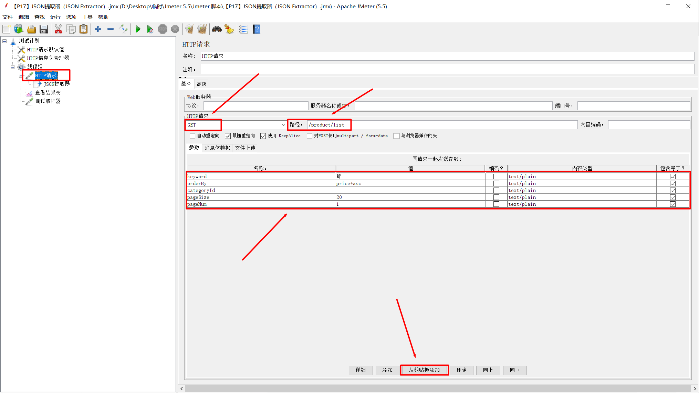The image size is (699, 393).
Task: Click the 从剪贴板添加 button
Action: point(424,370)
